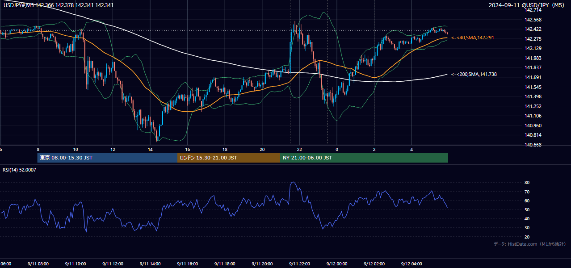Screen dimensions: 571x268
Task: Click the 9/11 12:00 time axis label
Action: (x=113, y=264)
